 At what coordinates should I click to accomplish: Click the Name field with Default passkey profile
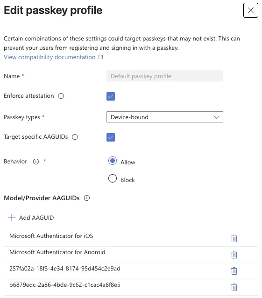point(165,76)
